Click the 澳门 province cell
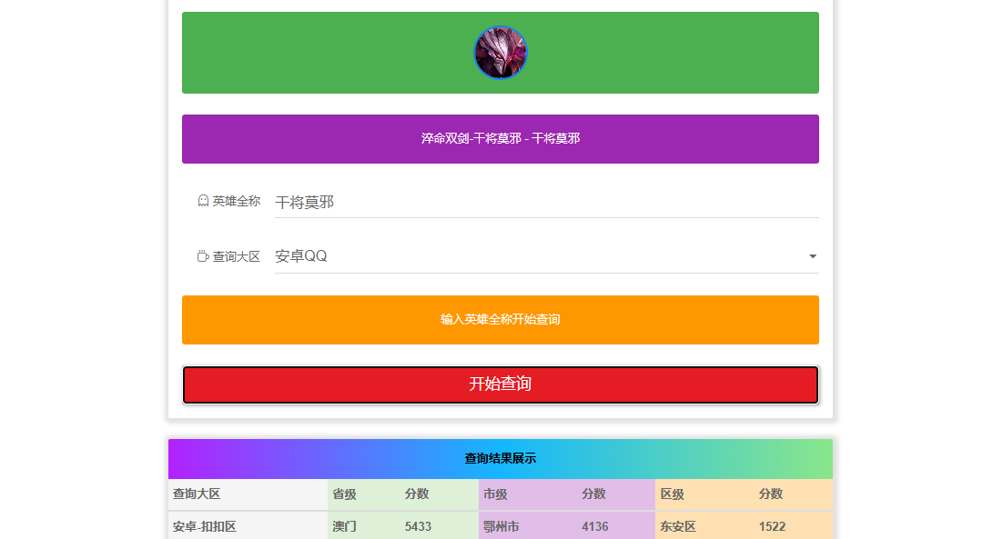983x539 pixels. pyautogui.click(x=344, y=526)
